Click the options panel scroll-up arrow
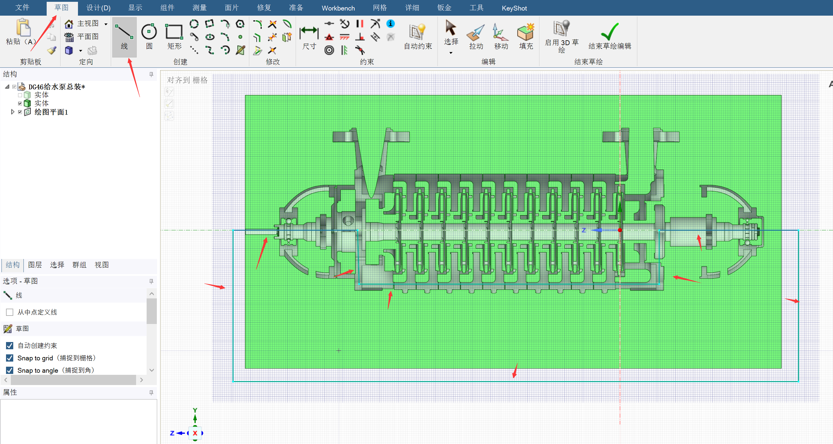This screenshot has height=444, width=833. pos(151,293)
